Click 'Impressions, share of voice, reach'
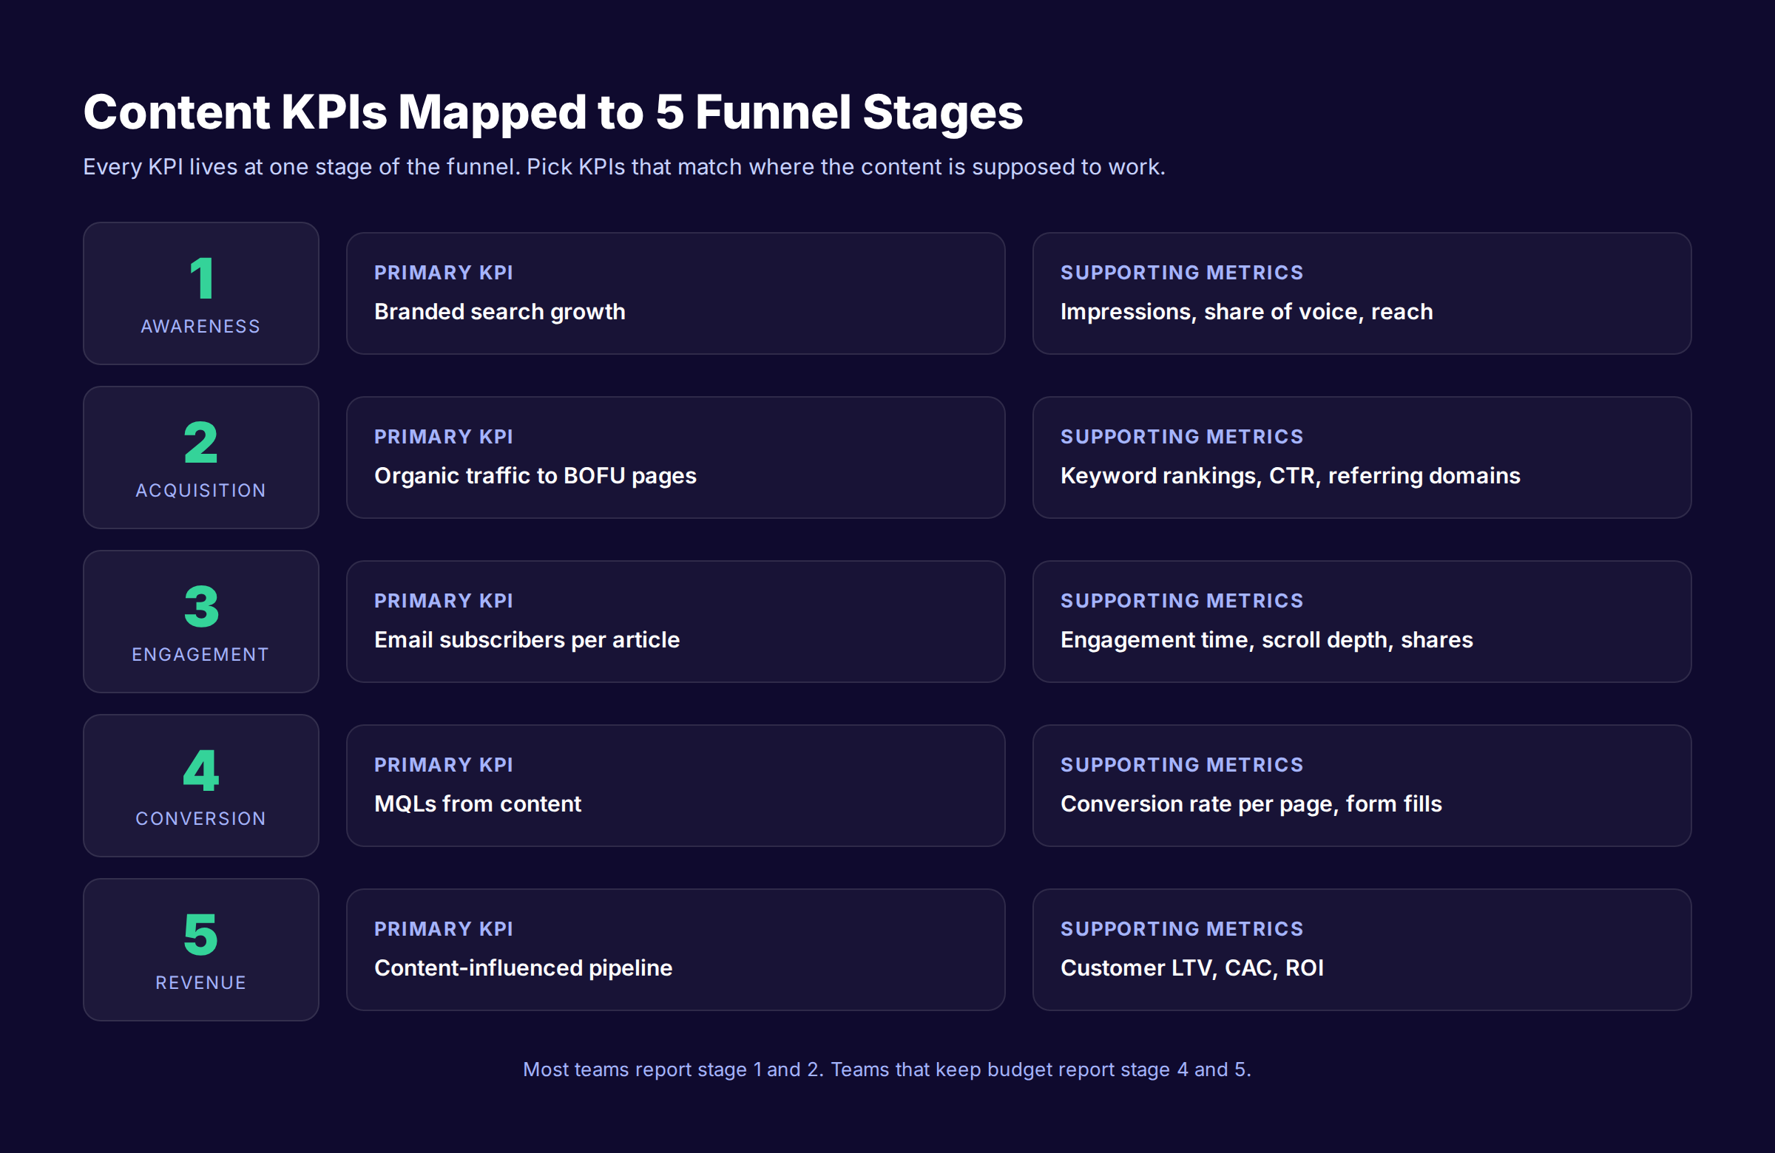The height and width of the screenshot is (1153, 1775). [1246, 312]
